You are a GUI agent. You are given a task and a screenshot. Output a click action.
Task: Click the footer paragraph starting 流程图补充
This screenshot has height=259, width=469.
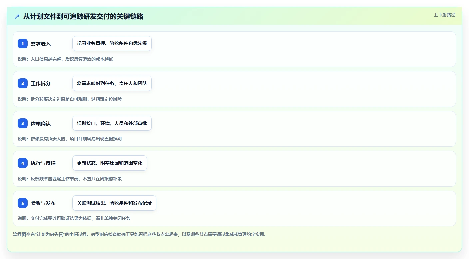pos(140,234)
